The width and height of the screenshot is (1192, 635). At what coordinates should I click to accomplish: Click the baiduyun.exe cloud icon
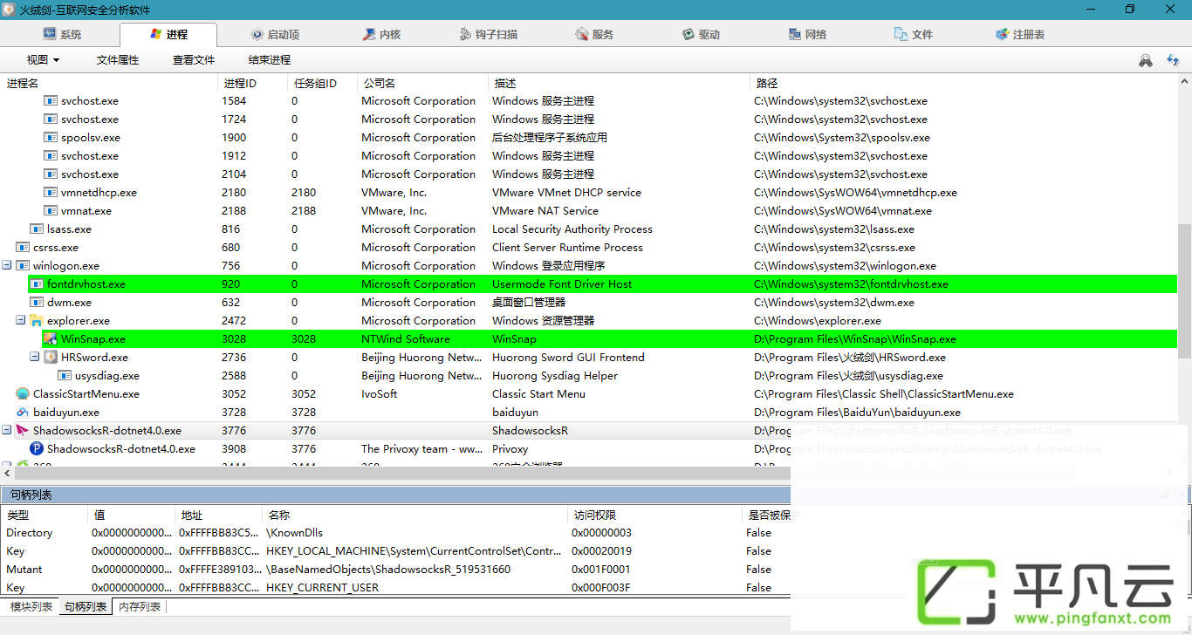click(23, 412)
